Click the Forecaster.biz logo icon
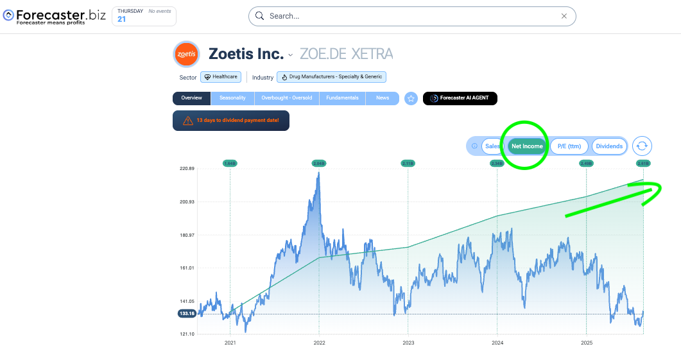The width and height of the screenshot is (681, 360). pos(8,15)
